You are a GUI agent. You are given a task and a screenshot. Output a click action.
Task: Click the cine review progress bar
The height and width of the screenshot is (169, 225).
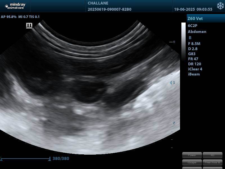click(25, 159)
